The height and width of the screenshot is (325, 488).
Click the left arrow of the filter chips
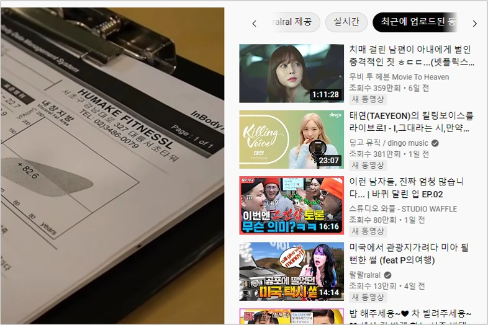click(255, 24)
